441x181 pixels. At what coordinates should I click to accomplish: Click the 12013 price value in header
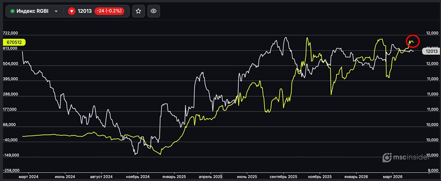(x=84, y=11)
